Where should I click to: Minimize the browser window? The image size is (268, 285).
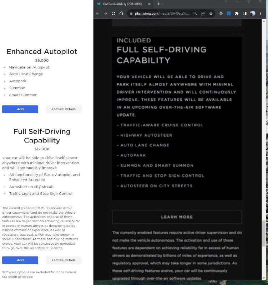point(237,1)
